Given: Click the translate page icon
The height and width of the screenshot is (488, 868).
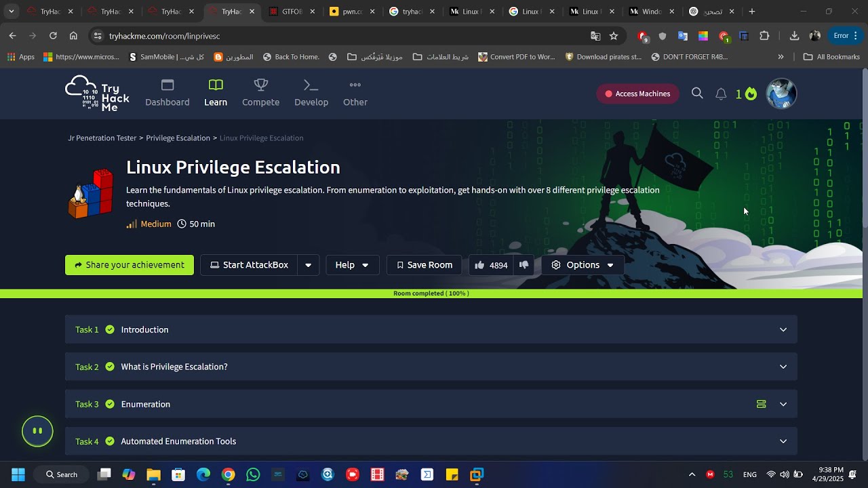Looking at the screenshot, I should coord(595,36).
